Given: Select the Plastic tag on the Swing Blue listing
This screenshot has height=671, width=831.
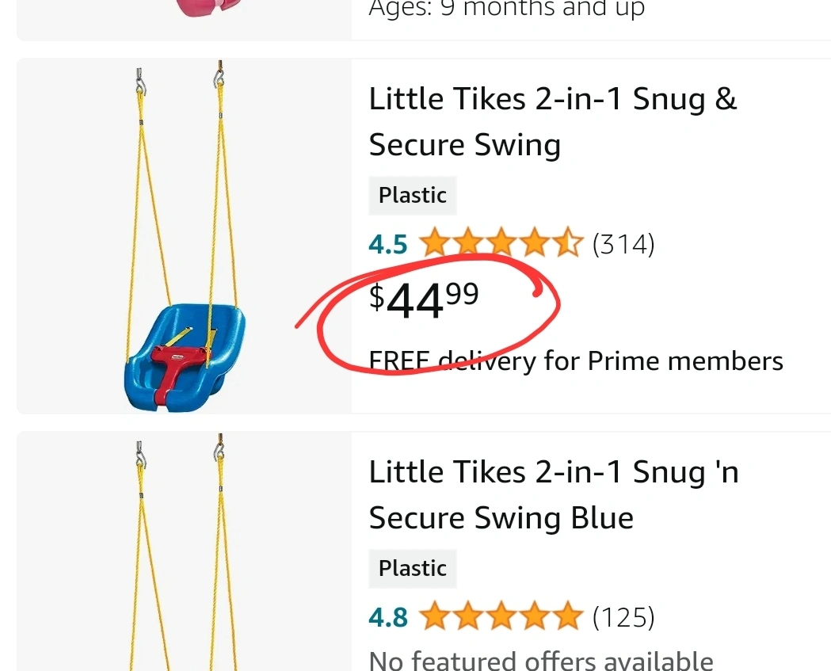Looking at the screenshot, I should click(412, 569).
